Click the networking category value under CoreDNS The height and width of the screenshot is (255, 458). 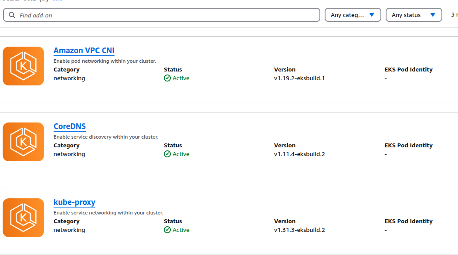[x=69, y=154]
